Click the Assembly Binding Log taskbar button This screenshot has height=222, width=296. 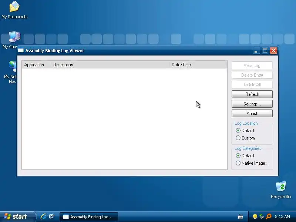(89, 217)
